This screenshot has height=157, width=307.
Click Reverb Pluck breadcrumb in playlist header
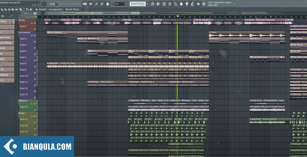(72, 9)
